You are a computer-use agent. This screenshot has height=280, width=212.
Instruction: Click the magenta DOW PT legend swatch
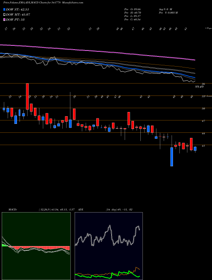tap(5, 20)
